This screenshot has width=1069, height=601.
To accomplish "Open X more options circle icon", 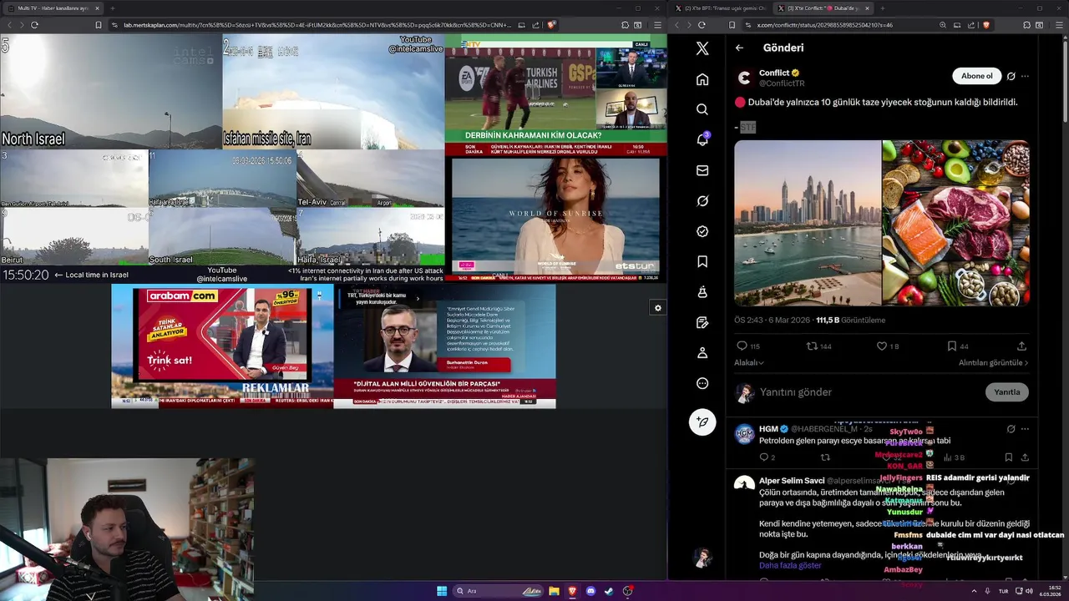I will pos(702,384).
